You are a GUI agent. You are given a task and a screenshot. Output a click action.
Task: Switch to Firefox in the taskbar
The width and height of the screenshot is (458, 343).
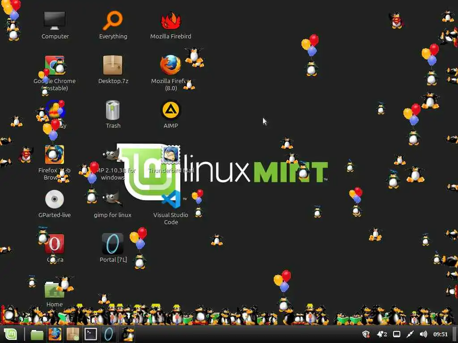pyautogui.click(x=55, y=334)
